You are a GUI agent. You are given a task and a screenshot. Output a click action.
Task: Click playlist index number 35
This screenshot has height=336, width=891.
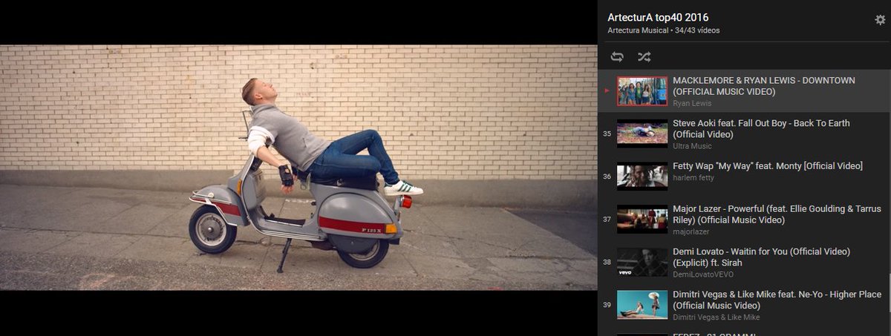click(607, 134)
